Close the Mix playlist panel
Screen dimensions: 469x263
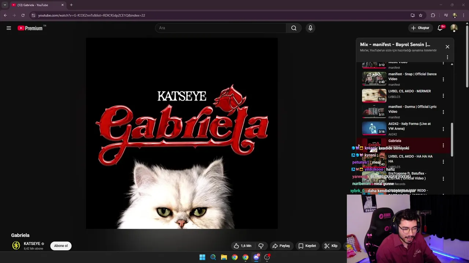447,47
